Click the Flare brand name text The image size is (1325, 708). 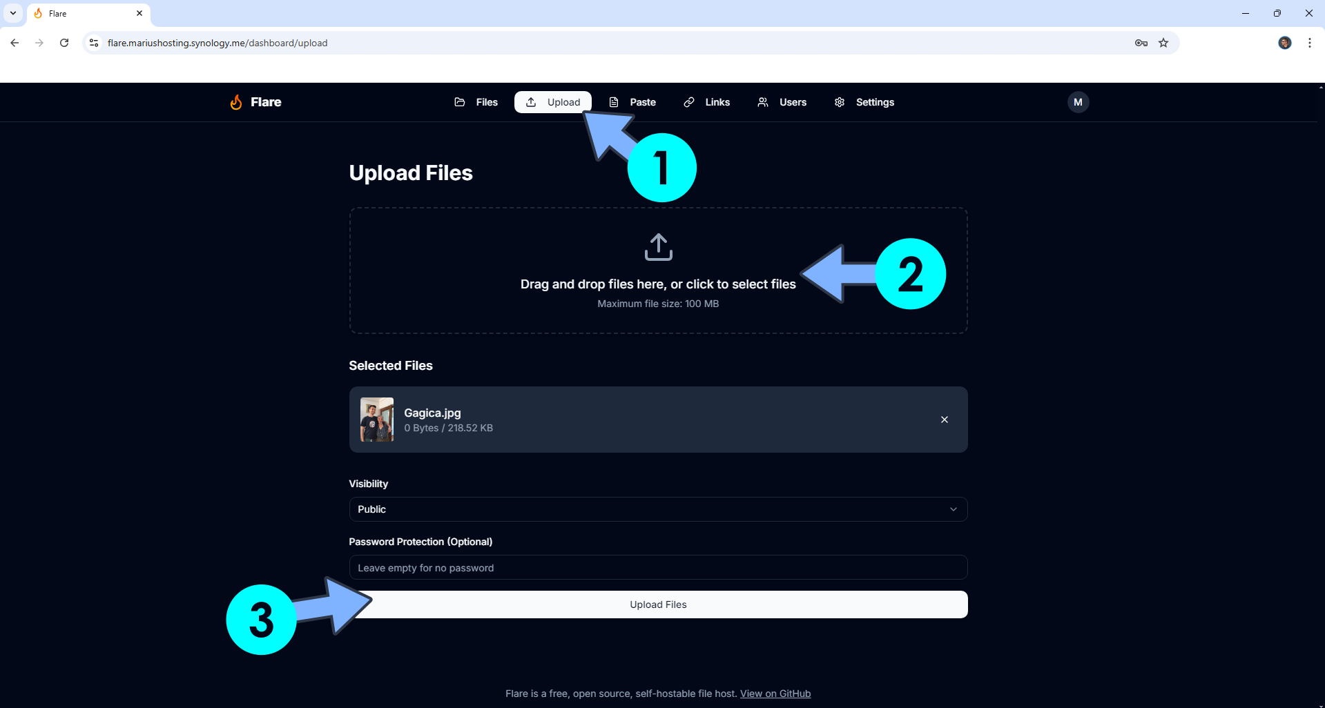266,102
